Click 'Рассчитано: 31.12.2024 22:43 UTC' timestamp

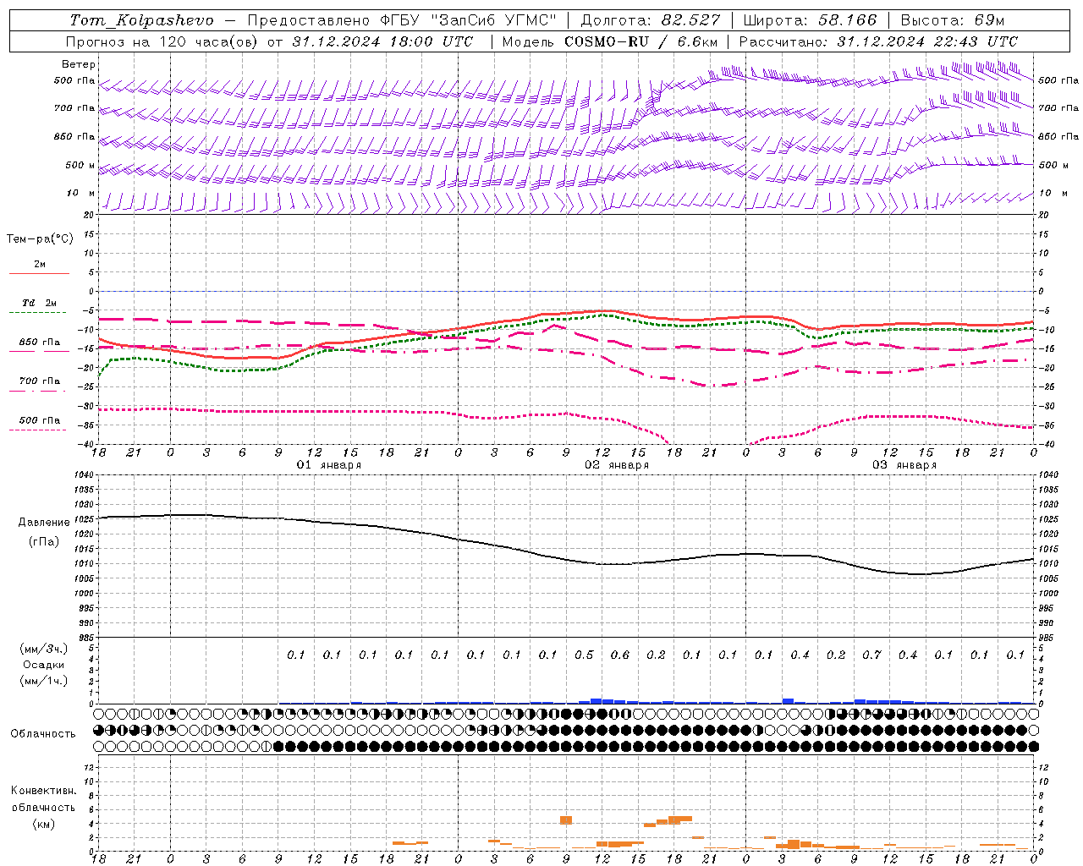point(878,41)
